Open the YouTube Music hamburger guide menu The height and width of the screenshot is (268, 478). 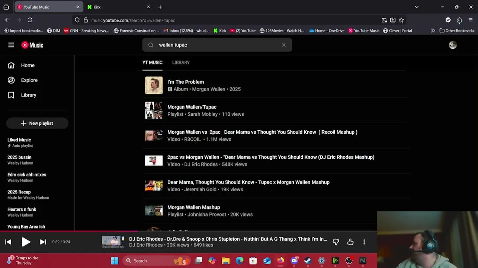pos(11,45)
